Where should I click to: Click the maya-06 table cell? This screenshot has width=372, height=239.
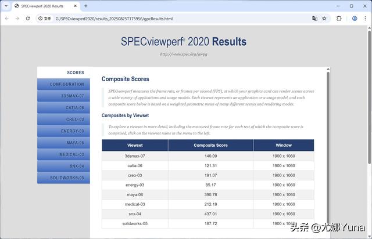coord(135,195)
